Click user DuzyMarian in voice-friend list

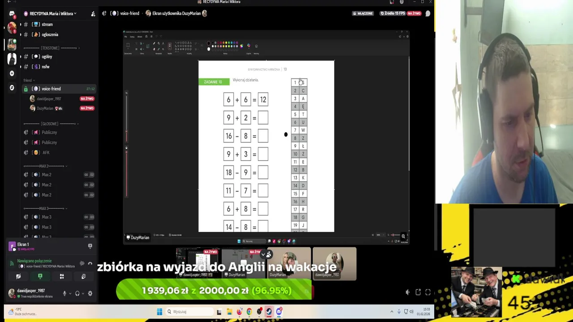[x=46, y=108]
